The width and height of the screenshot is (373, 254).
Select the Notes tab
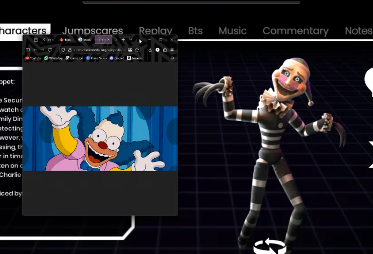click(359, 31)
